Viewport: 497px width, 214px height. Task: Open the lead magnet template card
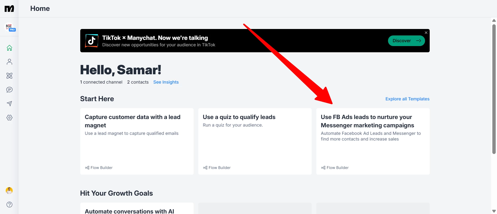coord(137,141)
